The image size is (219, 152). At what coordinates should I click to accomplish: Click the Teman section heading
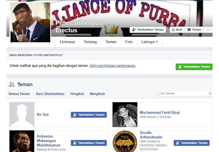coord(25,84)
